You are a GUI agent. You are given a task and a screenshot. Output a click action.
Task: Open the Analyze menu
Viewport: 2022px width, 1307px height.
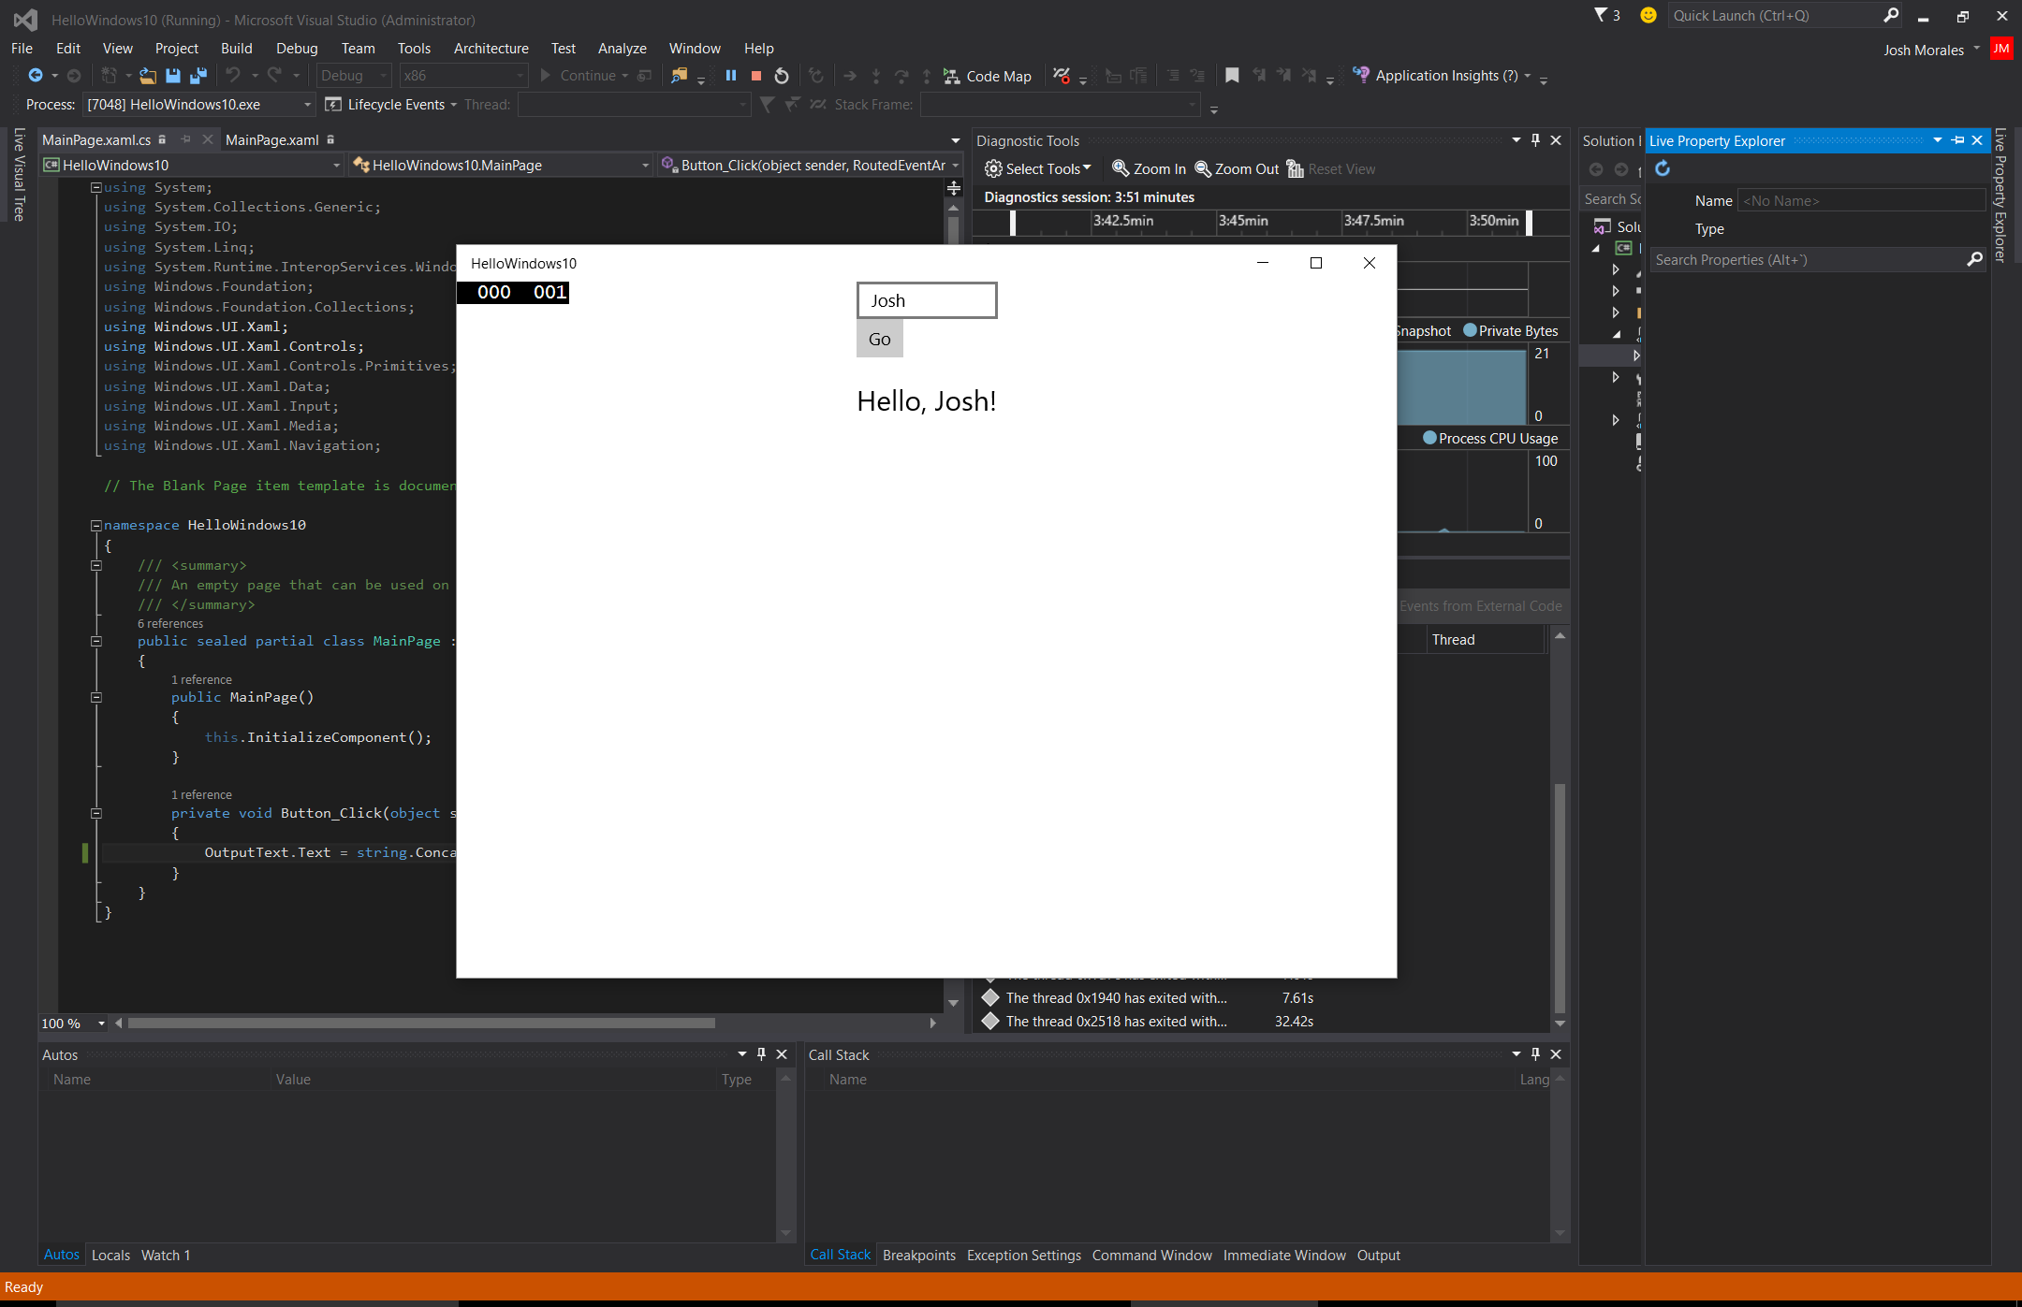point(622,48)
